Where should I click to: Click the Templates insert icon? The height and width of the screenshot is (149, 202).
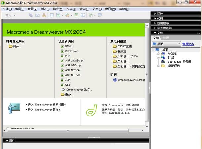tap(91, 15)
